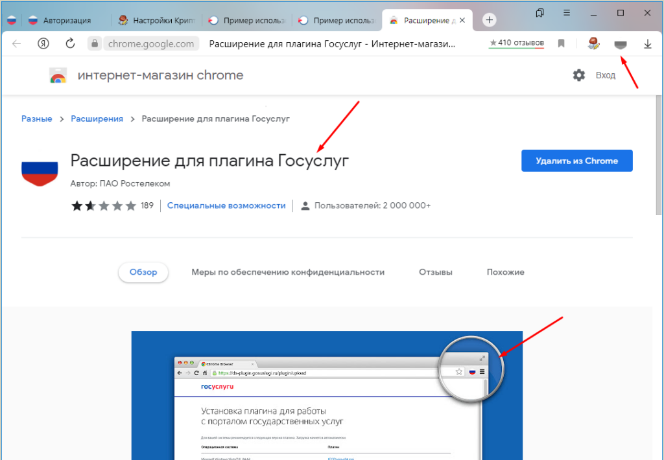Click the chrome.google.com address field
This screenshot has height=460, width=664.
pyautogui.click(x=151, y=43)
